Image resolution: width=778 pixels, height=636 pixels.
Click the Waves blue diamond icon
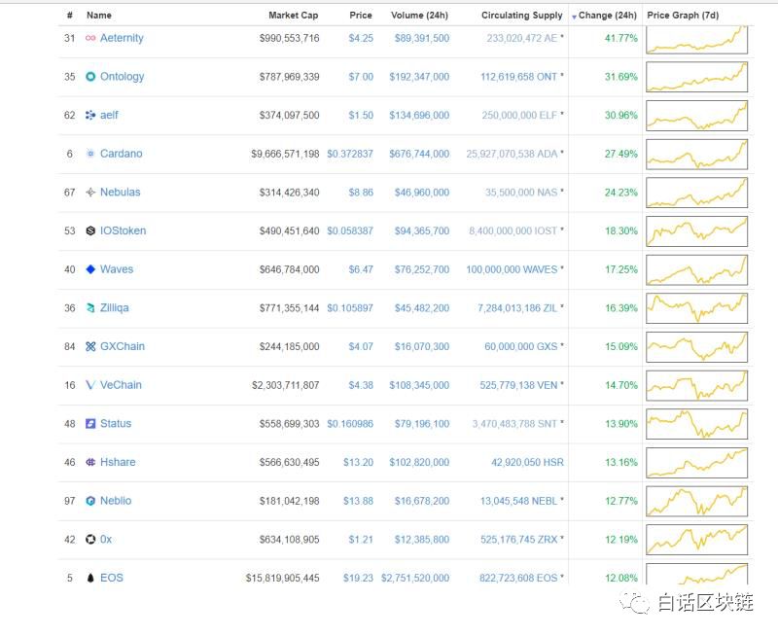coord(90,269)
